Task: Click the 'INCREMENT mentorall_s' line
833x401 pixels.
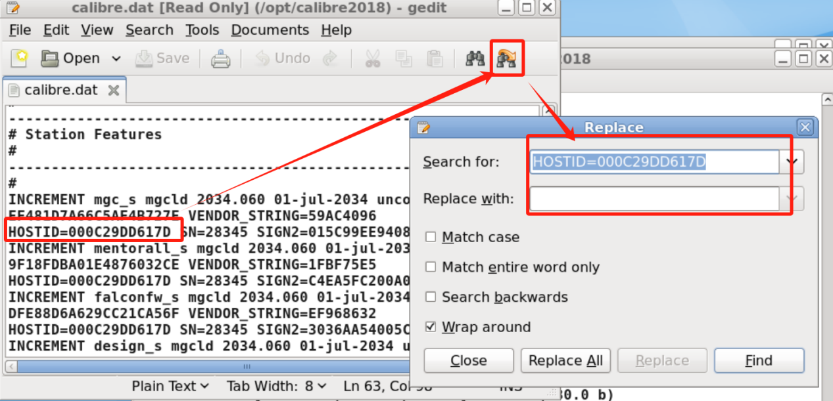Action: [209, 249]
